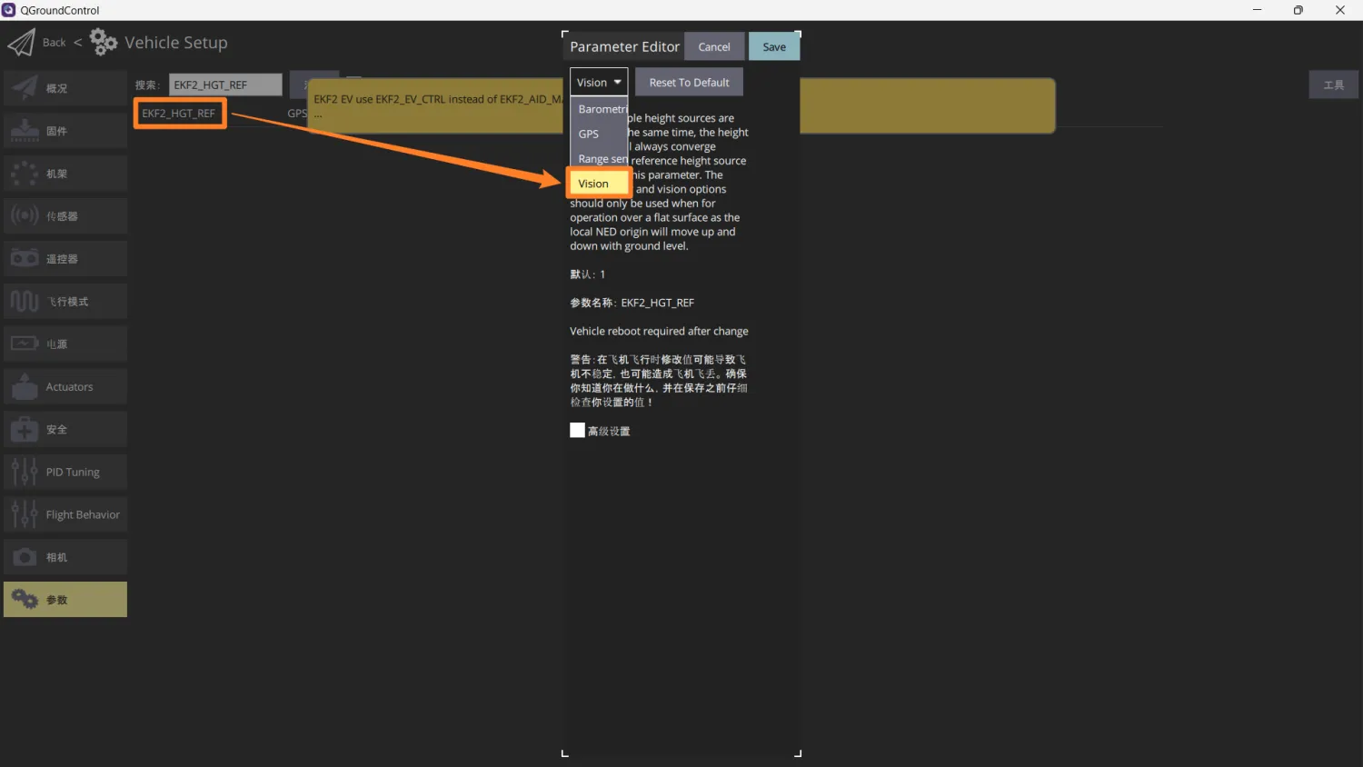Click the Vehicle reboot required after change text

659,331
